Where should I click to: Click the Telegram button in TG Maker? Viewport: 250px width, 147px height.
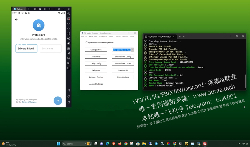tap(96, 70)
